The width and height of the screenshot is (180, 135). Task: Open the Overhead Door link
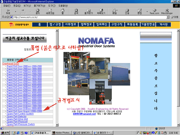11,64
